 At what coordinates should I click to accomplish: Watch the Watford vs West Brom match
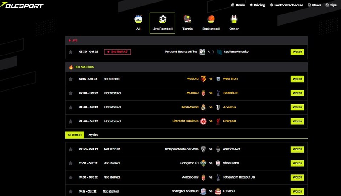(297, 79)
